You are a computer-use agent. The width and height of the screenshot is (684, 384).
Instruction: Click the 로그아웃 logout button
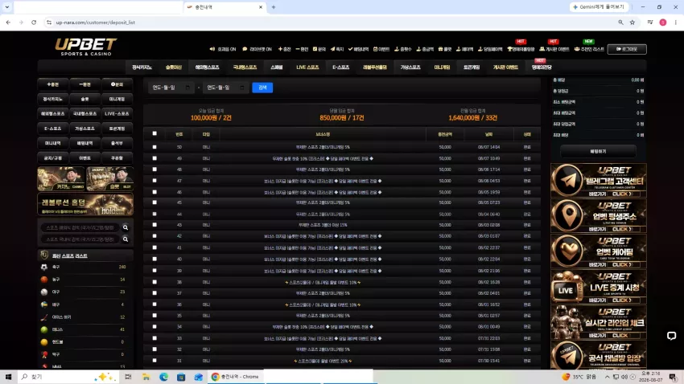coord(627,49)
